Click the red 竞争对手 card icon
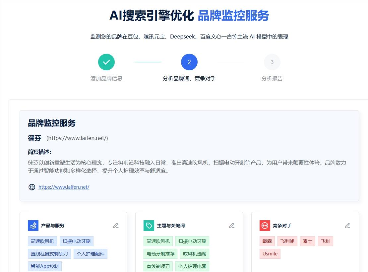Viewport: 368px width, 272px height. (265, 226)
